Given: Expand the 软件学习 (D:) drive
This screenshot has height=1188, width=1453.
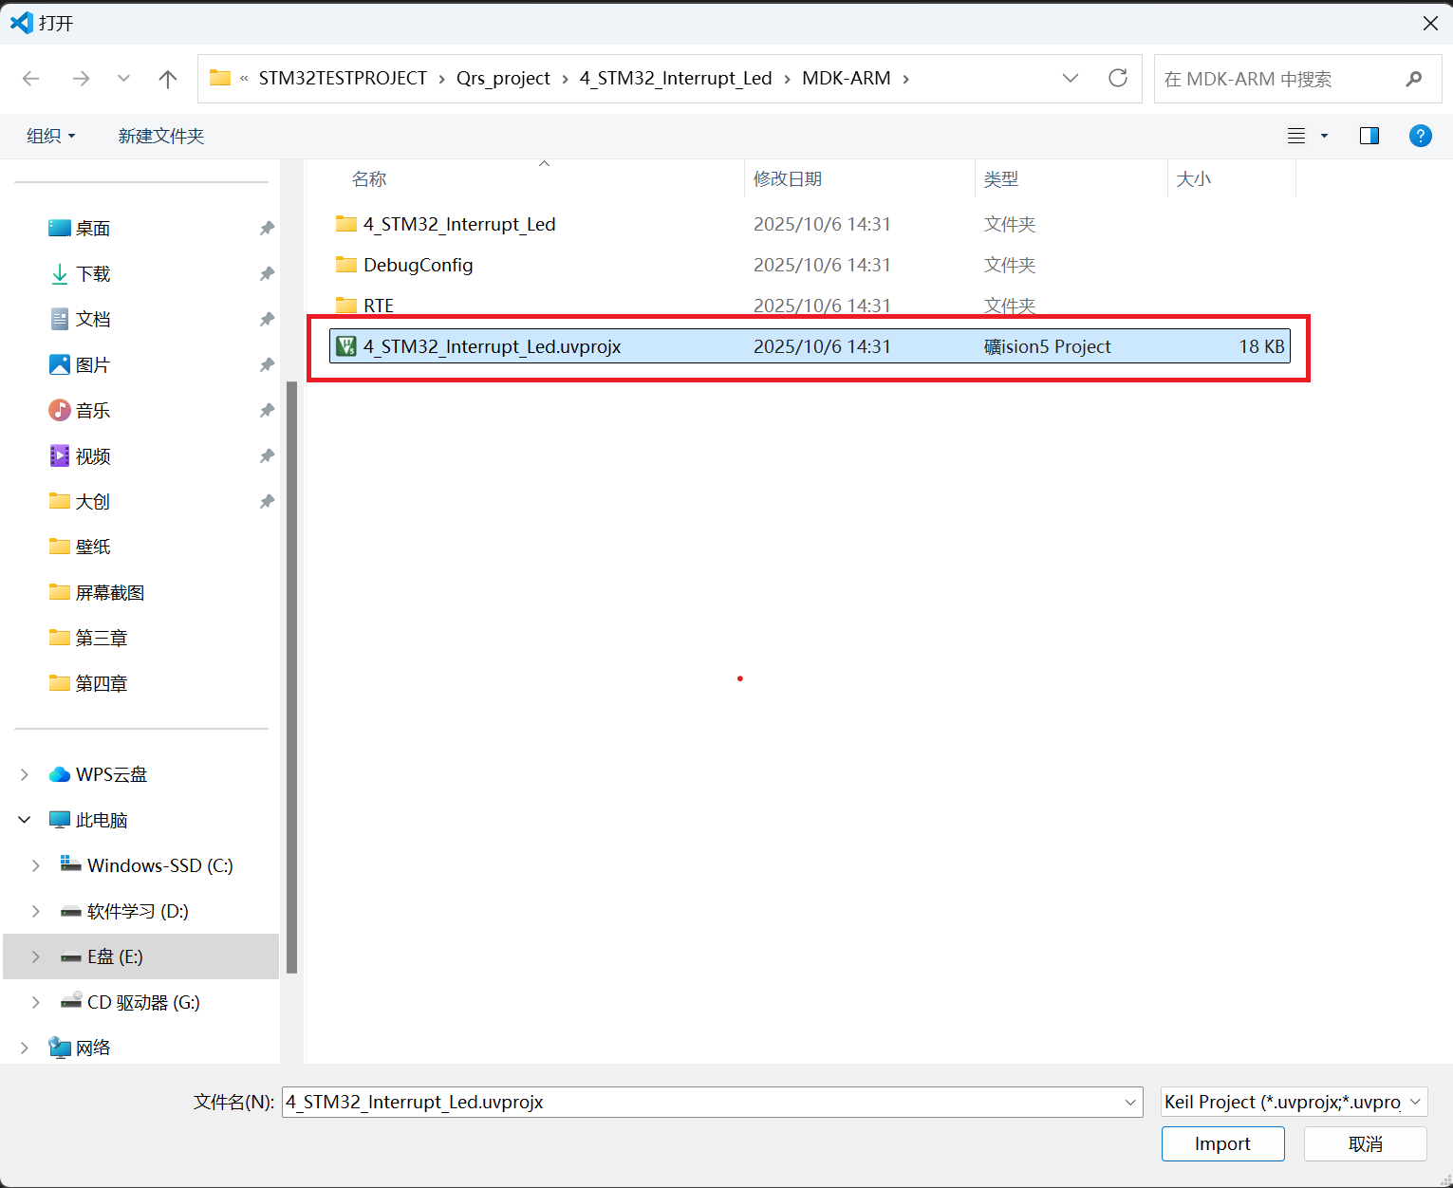Looking at the screenshot, I should pos(36,911).
